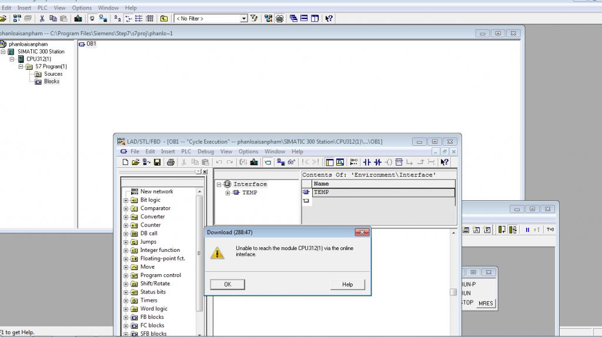Open View menu in LAD/STL/FBD editor

pos(226,151)
